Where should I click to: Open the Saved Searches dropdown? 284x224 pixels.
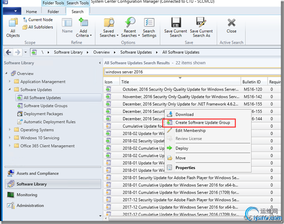(109, 27)
